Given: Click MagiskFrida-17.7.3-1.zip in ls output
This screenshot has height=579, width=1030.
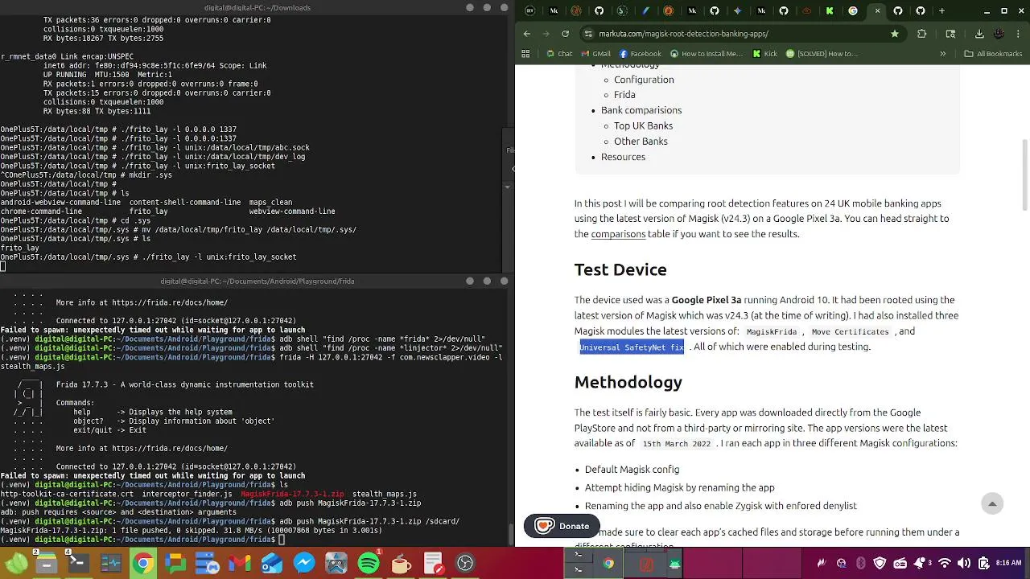Looking at the screenshot, I should pos(292,494).
